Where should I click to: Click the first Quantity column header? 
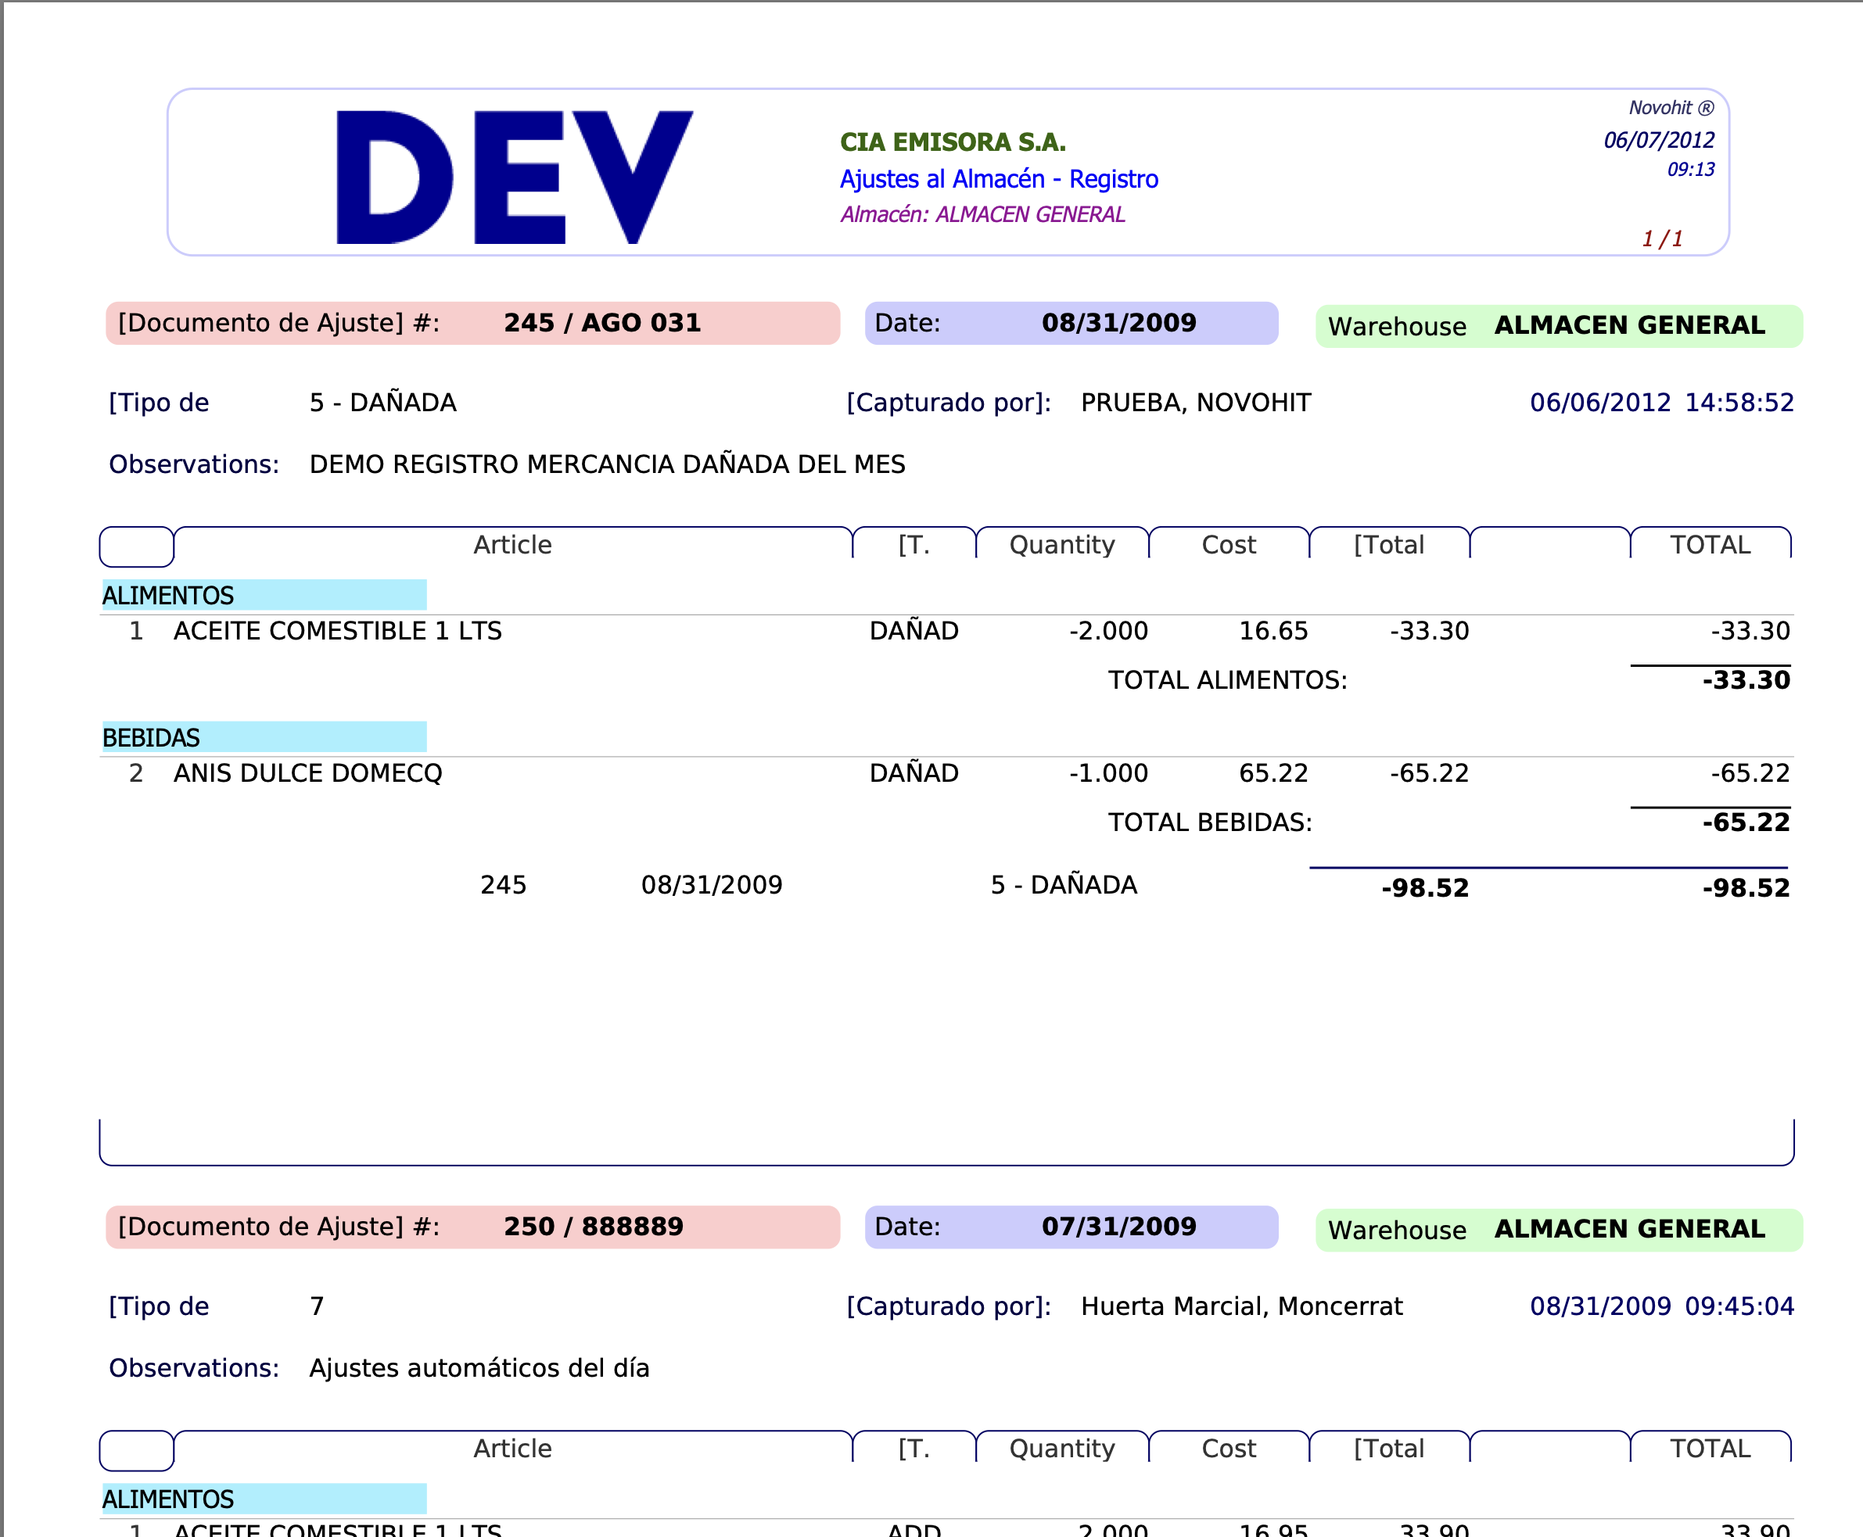coord(1061,544)
